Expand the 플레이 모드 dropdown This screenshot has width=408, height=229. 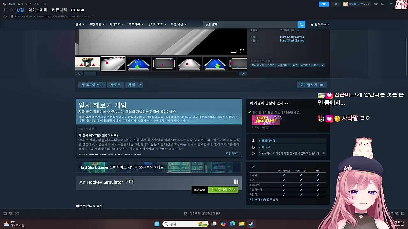[x=157, y=24]
